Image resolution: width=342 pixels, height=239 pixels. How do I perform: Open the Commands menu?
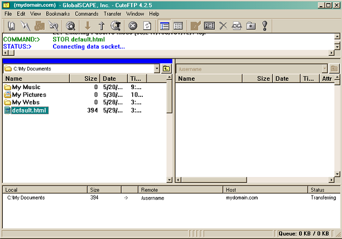(86, 13)
